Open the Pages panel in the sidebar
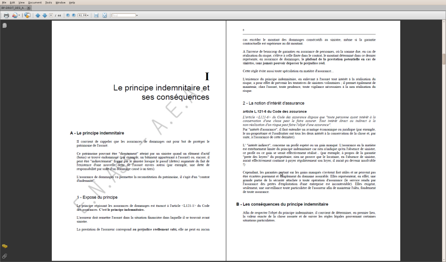The height and width of the screenshot is (262, 446). [x=4, y=26]
